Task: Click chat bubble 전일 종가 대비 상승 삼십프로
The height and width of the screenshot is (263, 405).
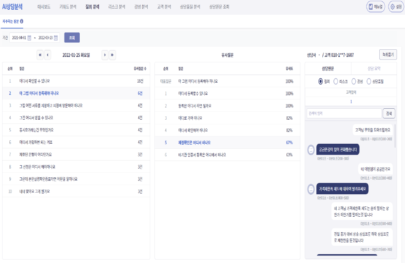Action: pyautogui.click(x=362, y=237)
